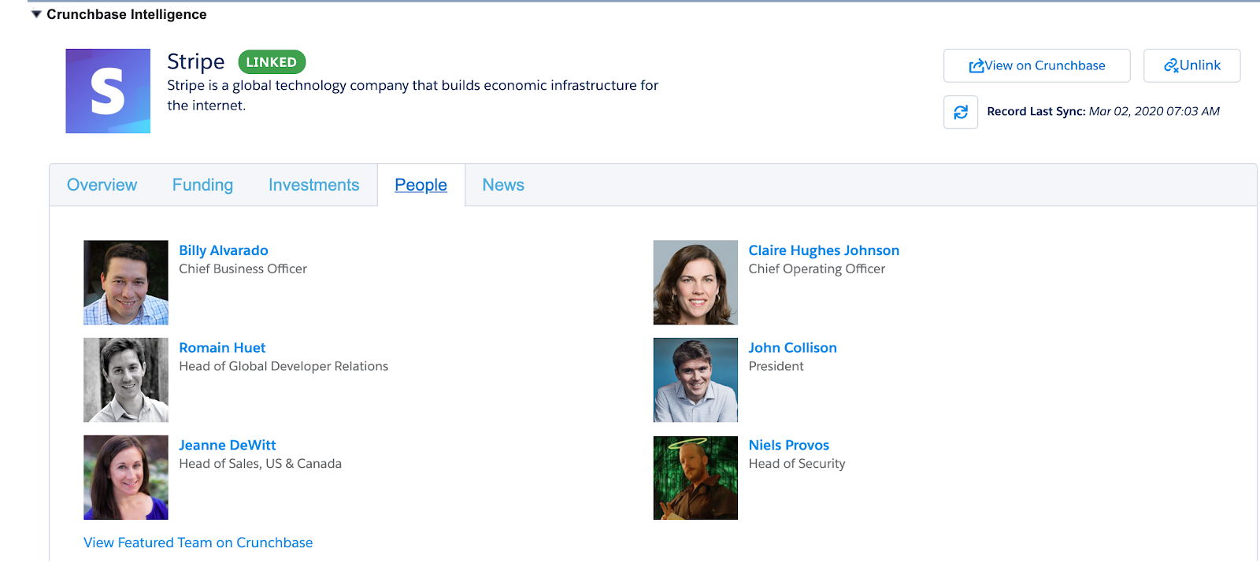Go to the News tab

click(503, 185)
